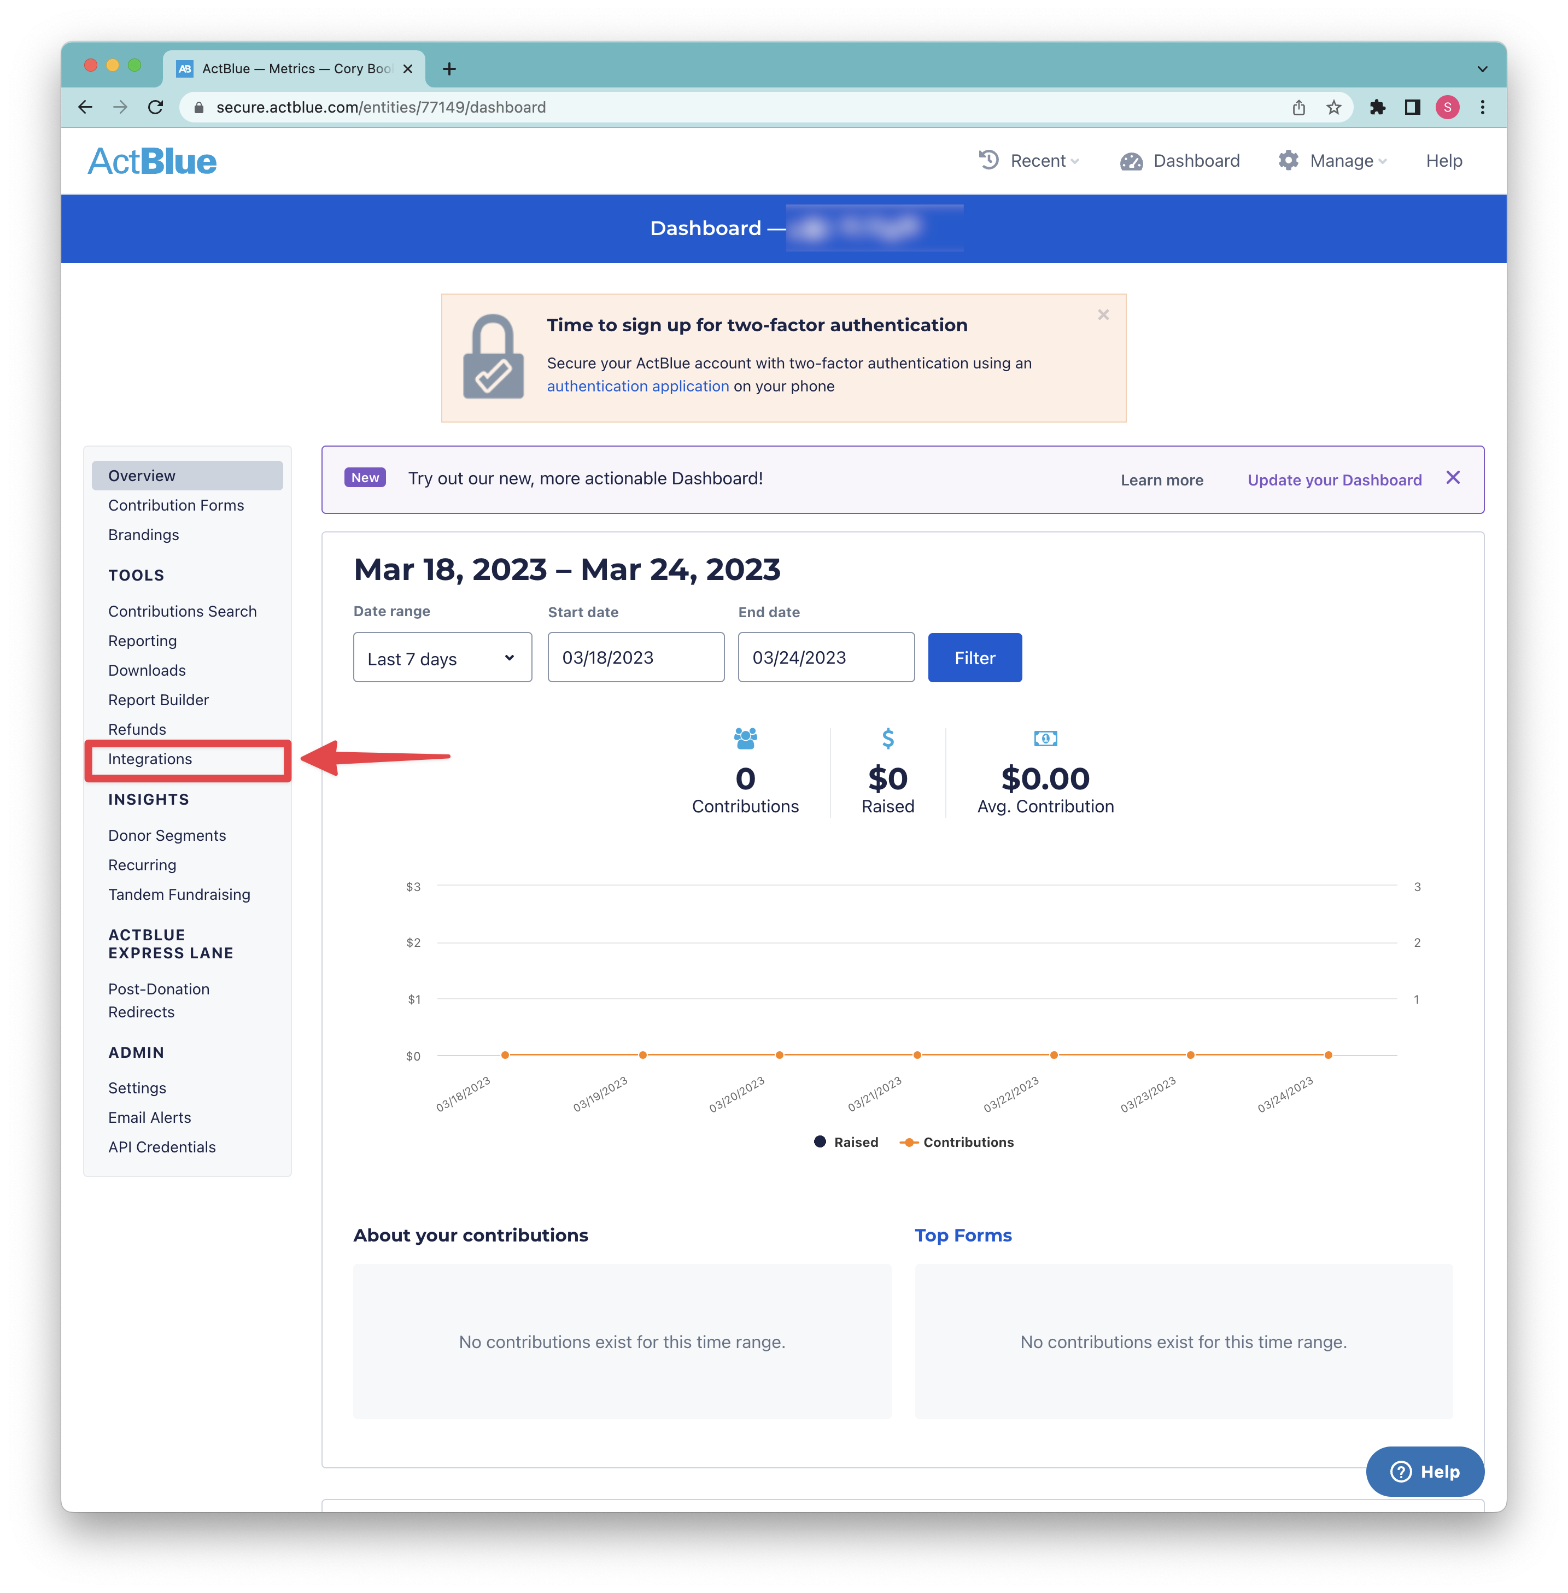This screenshot has height=1593, width=1568.
Task: Reload the page with refresh icon
Action: pyautogui.click(x=156, y=107)
